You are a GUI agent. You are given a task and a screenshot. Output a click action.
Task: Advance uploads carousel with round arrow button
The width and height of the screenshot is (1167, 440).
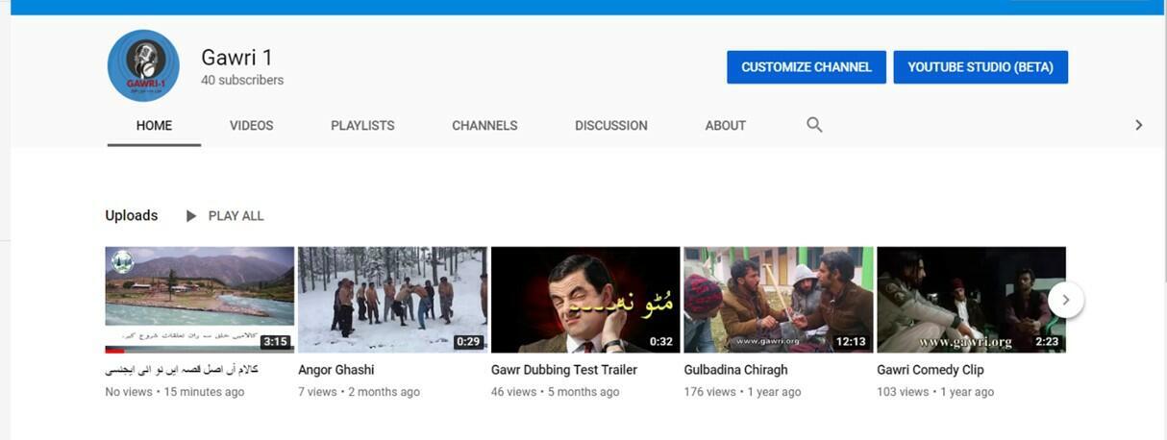[1065, 300]
